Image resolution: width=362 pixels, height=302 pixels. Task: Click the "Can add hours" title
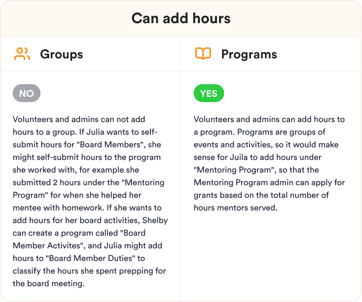pos(181,18)
